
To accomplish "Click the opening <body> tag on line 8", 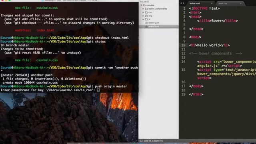I will (x=195, y=37).
